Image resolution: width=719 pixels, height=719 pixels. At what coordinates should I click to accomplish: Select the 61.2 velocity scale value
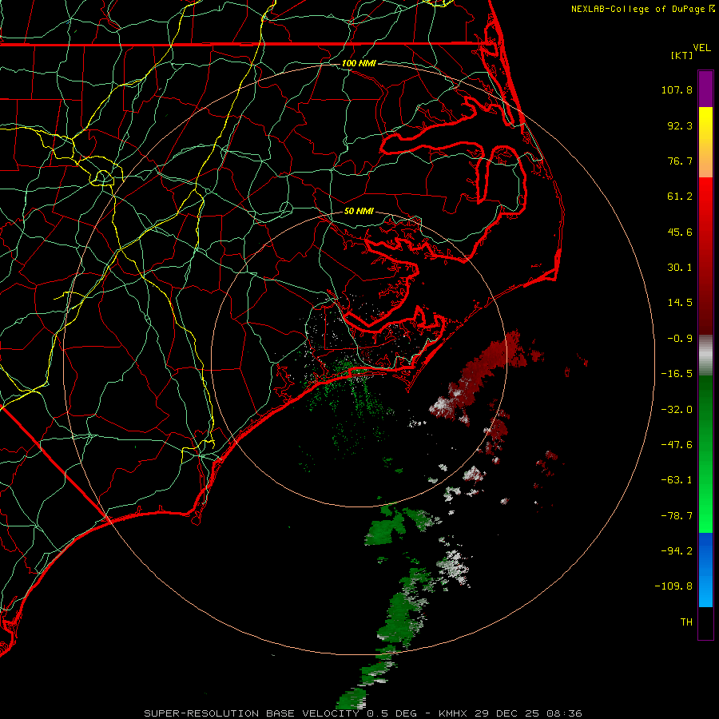click(680, 197)
